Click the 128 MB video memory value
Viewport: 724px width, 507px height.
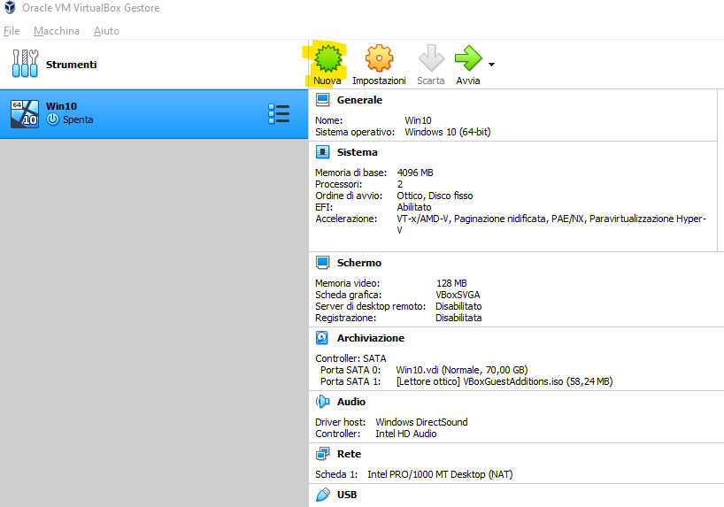coord(451,283)
